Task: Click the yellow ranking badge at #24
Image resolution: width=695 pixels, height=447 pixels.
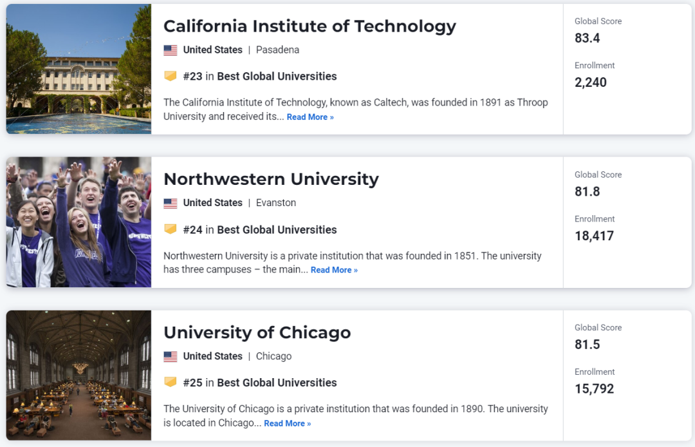Action: click(x=170, y=229)
